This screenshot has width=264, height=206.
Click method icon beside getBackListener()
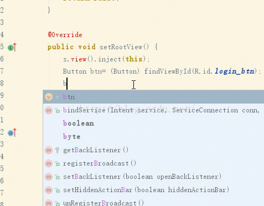pos(49,150)
